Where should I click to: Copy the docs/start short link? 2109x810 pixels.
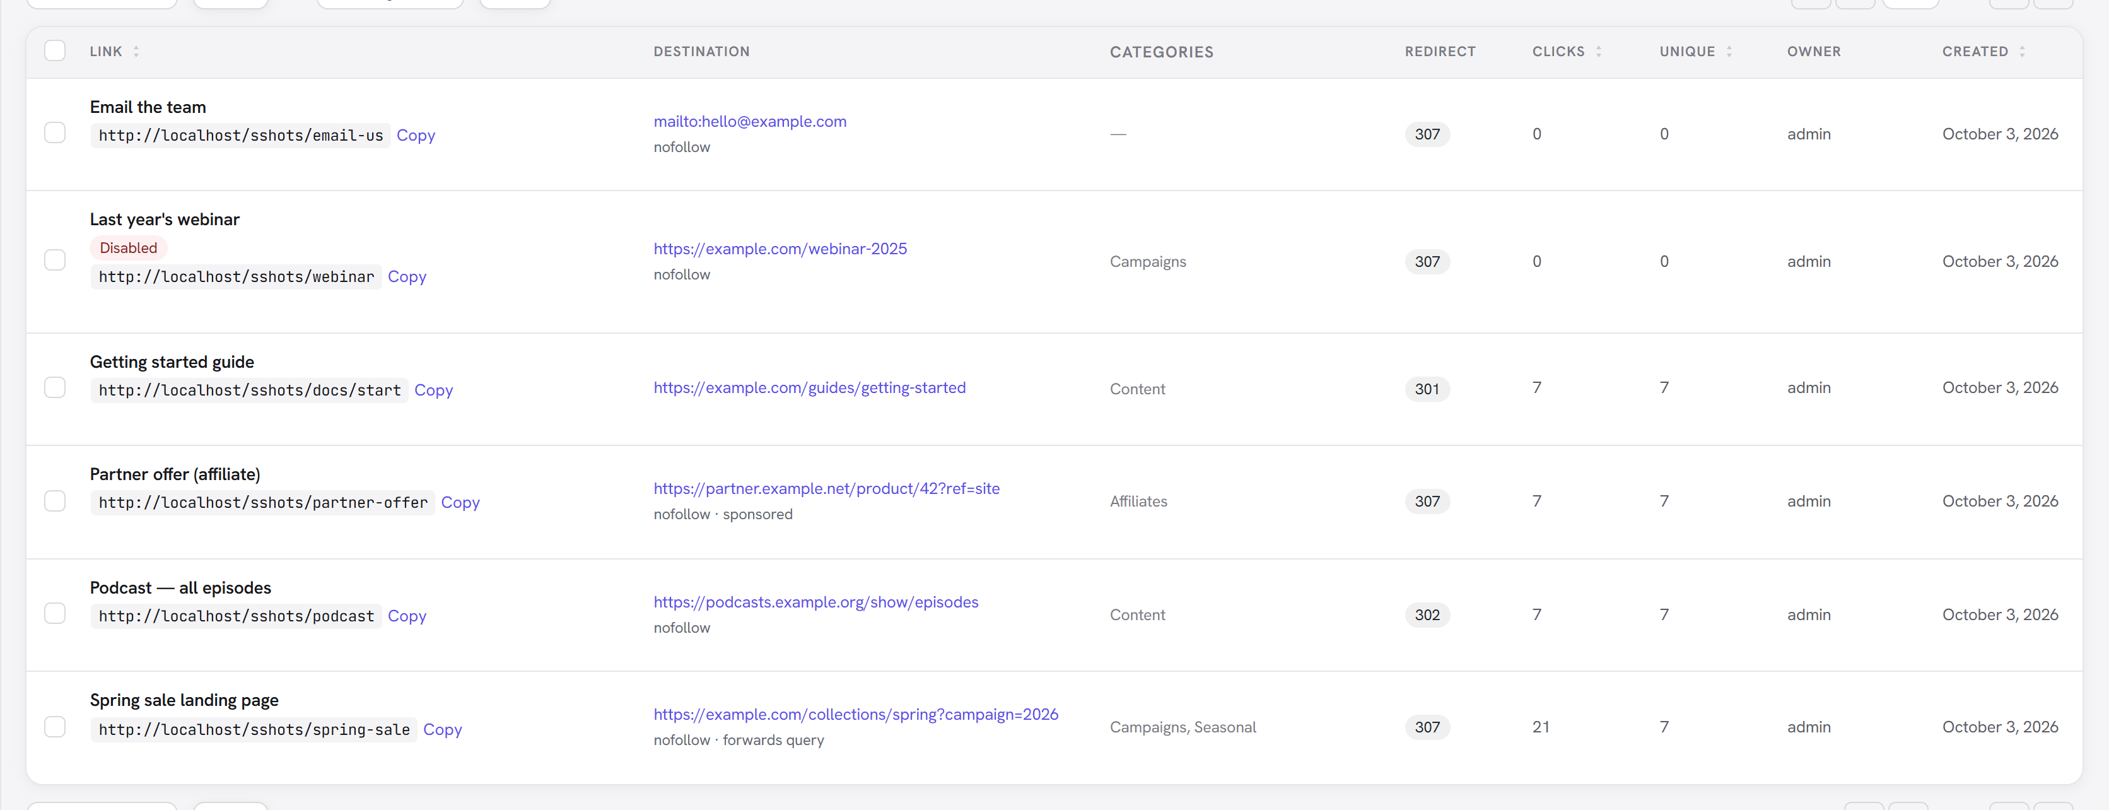433,390
